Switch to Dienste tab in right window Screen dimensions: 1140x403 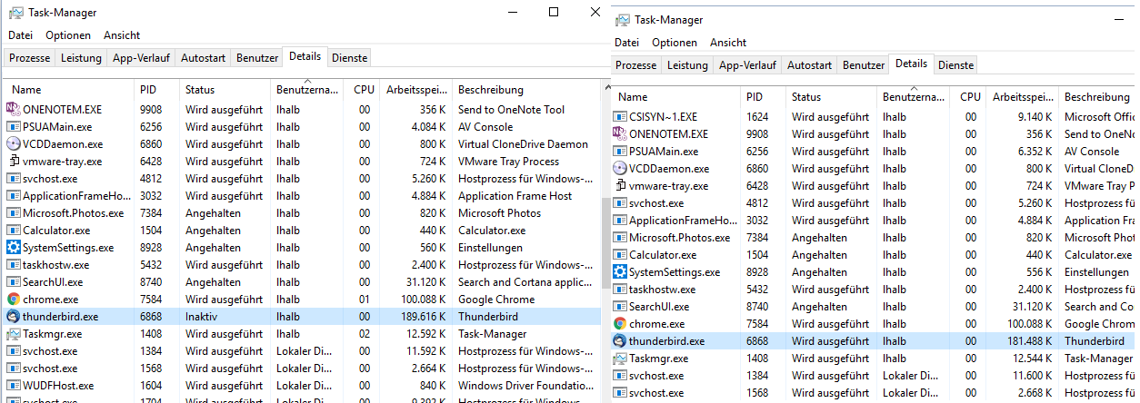(955, 64)
